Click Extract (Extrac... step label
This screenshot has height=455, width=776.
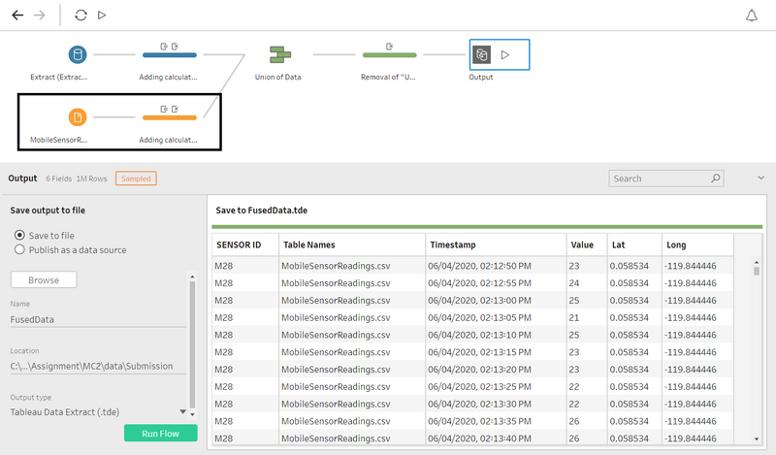click(x=58, y=77)
